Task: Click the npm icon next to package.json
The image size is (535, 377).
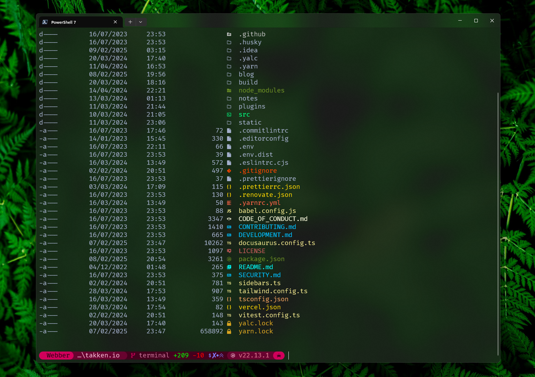Action: coord(229,259)
